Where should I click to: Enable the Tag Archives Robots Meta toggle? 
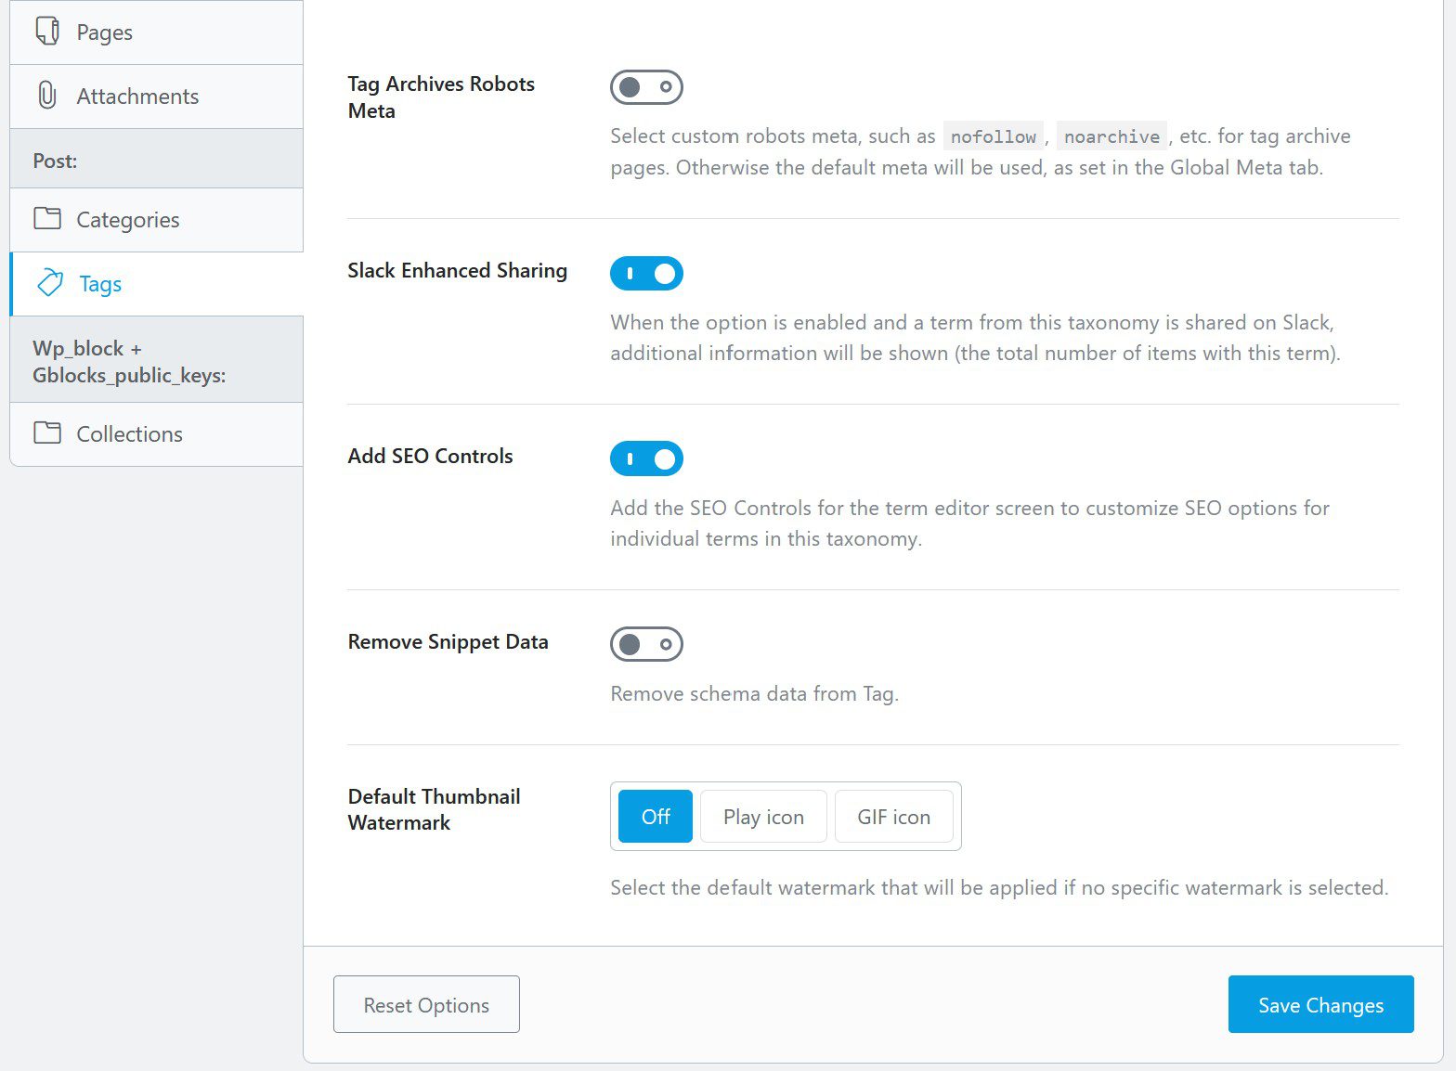pos(646,87)
